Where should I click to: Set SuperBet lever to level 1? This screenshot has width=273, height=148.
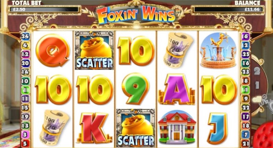[x=257, y=85]
